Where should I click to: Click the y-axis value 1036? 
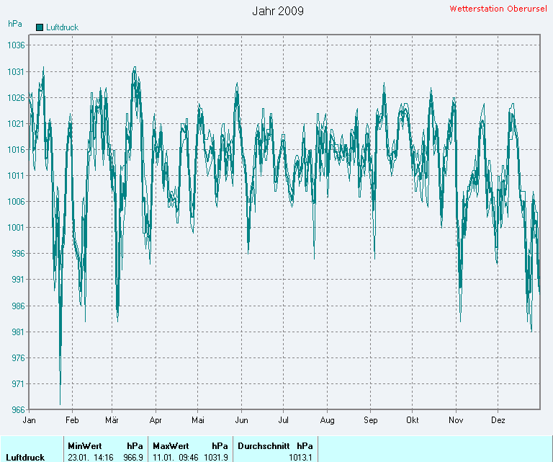click(x=17, y=45)
